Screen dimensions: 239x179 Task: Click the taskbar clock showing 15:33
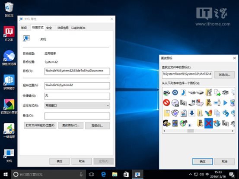pos(218,174)
